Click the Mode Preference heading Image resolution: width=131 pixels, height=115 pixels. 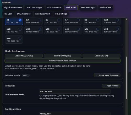(x=15, y=51)
